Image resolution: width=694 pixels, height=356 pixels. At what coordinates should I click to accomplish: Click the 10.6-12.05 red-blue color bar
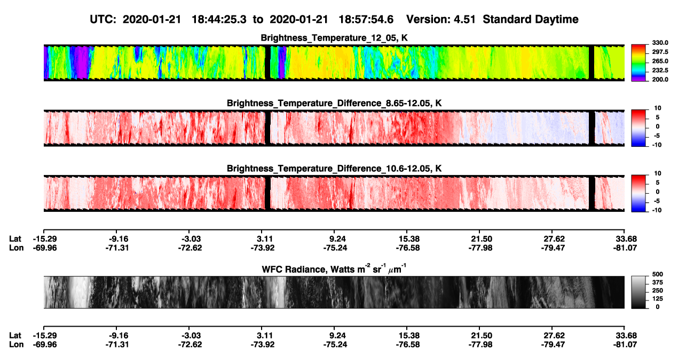pyautogui.click(x=638, y=193)
